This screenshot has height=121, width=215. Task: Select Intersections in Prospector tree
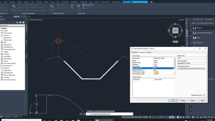[7, 59]
